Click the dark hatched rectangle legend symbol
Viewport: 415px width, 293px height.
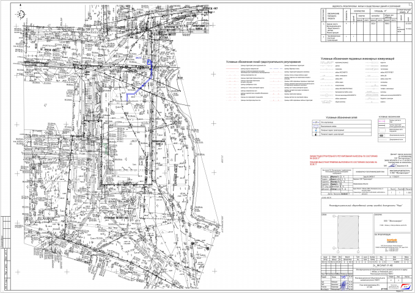tap(383, 135)
